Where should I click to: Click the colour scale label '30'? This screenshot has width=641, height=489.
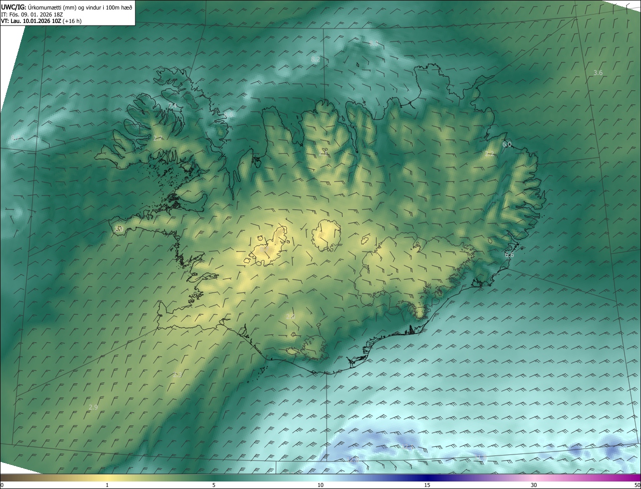pyautogui.click(x=534, y=485)
